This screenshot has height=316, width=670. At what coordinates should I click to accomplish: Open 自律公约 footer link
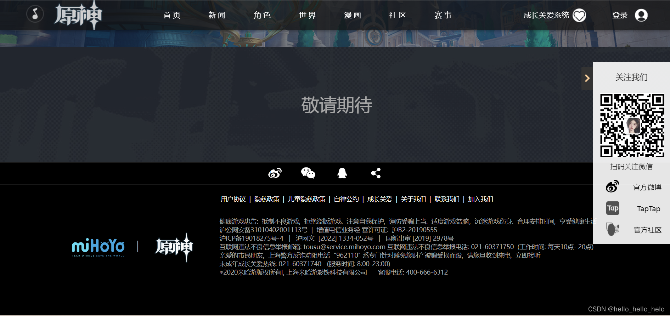pyautogui.click(x=346, y=199)
